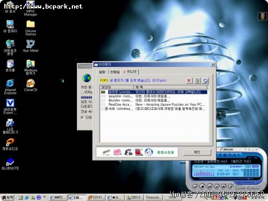Open the MPIO Manager desktop icon

tap(31, 9)
